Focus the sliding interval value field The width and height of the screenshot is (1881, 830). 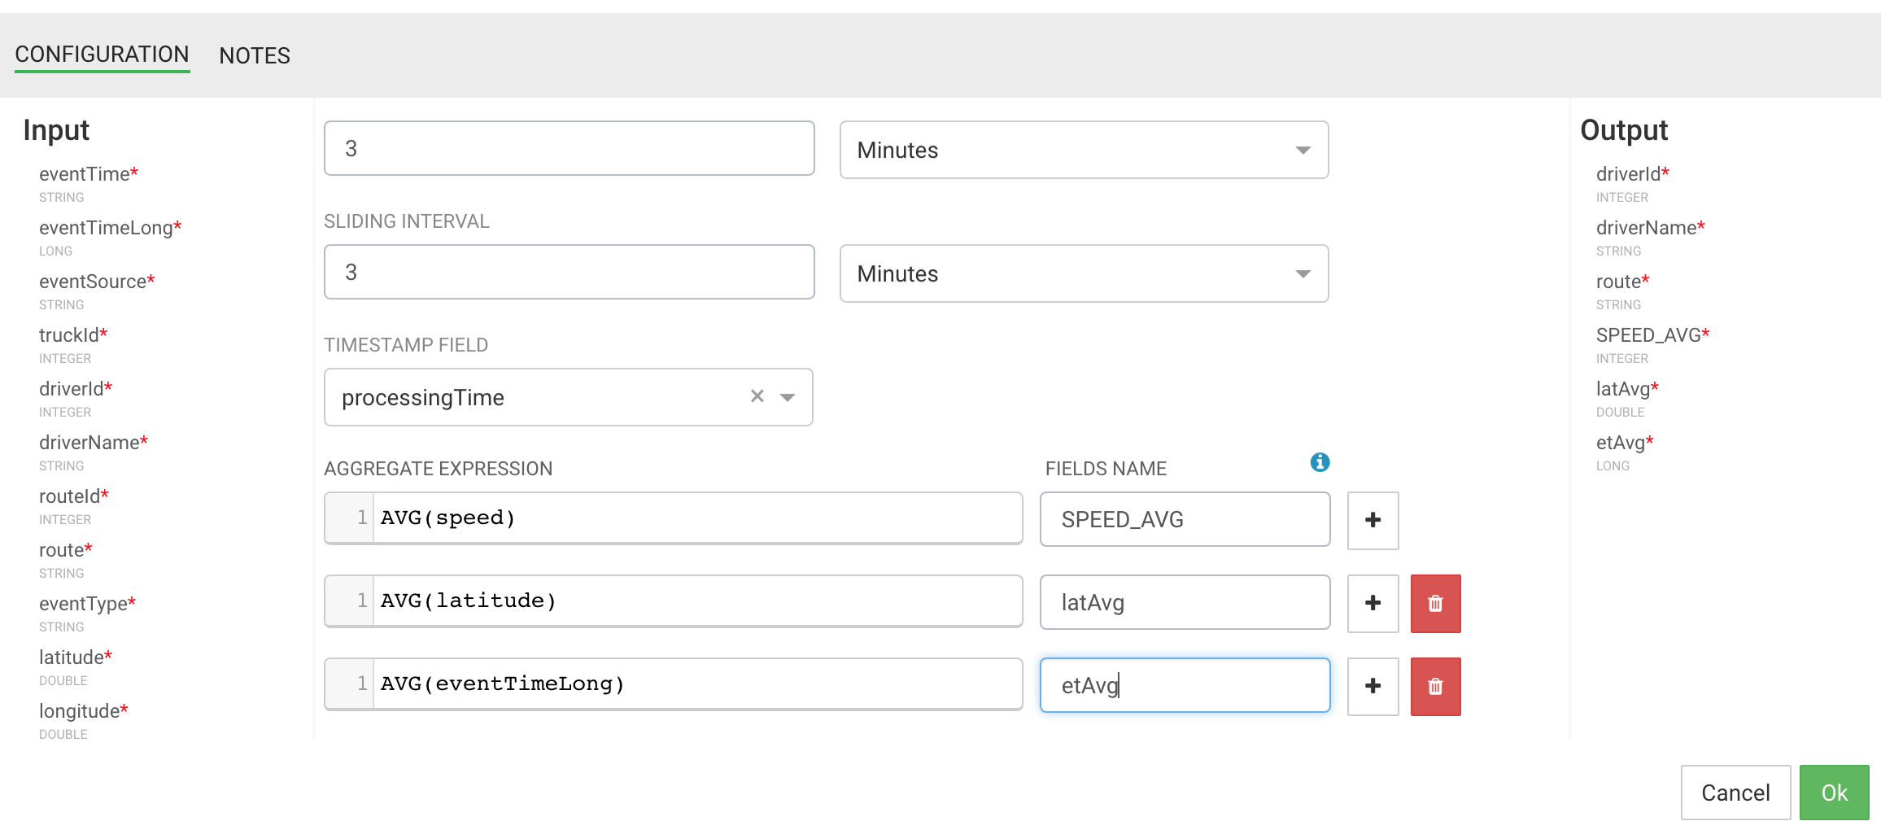click(569, 272)
